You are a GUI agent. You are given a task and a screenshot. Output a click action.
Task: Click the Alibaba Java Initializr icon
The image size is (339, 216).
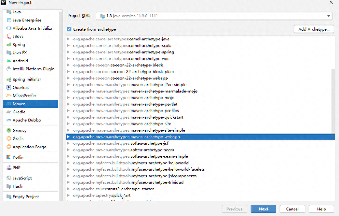point(9,28)
